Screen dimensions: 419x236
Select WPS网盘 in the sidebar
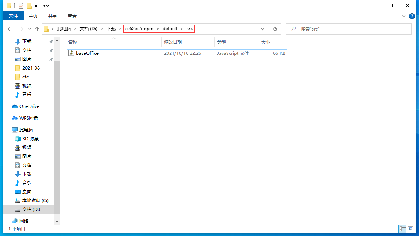point(28,118)
